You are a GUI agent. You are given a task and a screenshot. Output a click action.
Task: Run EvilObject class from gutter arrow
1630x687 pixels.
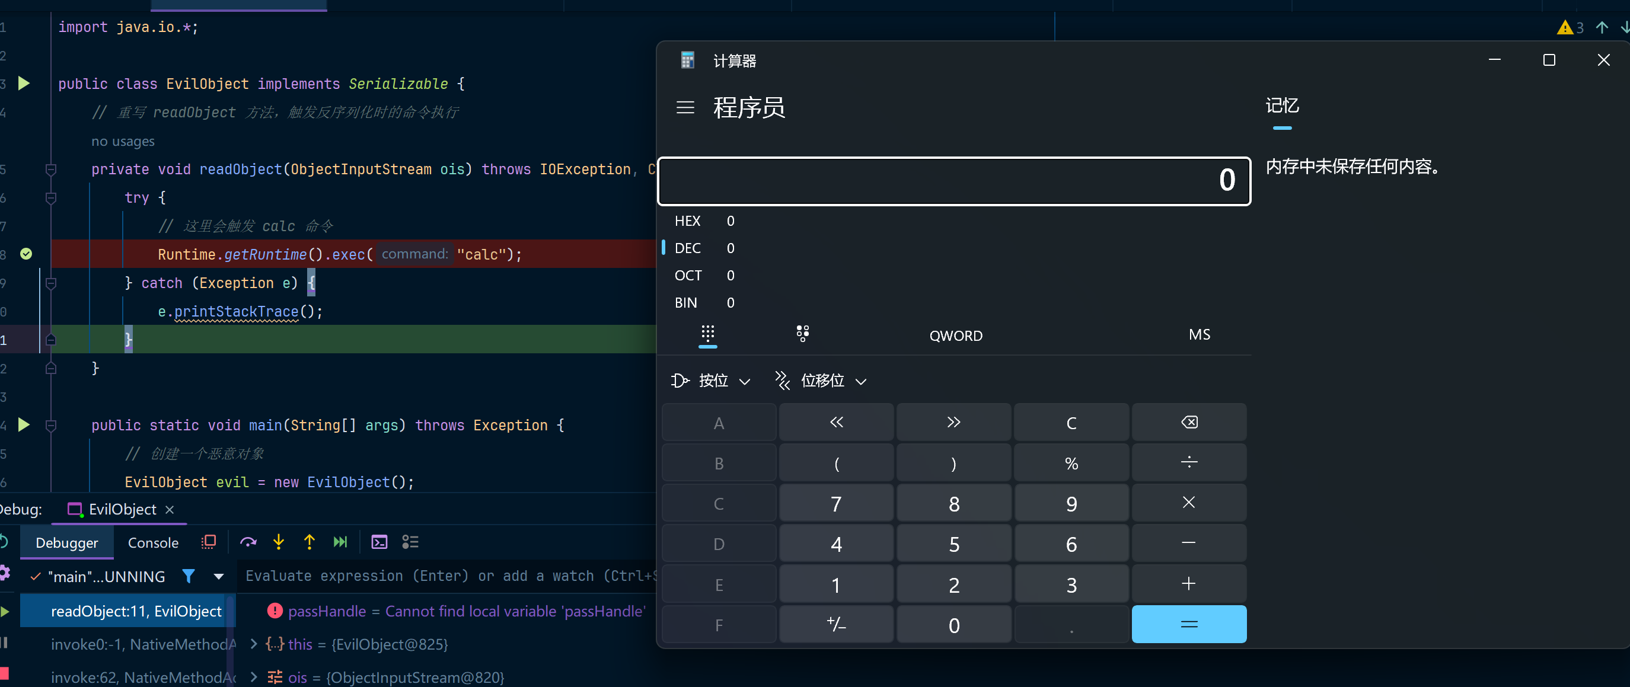(24, 84)
